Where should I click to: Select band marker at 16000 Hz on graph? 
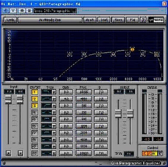coord(157,54)
